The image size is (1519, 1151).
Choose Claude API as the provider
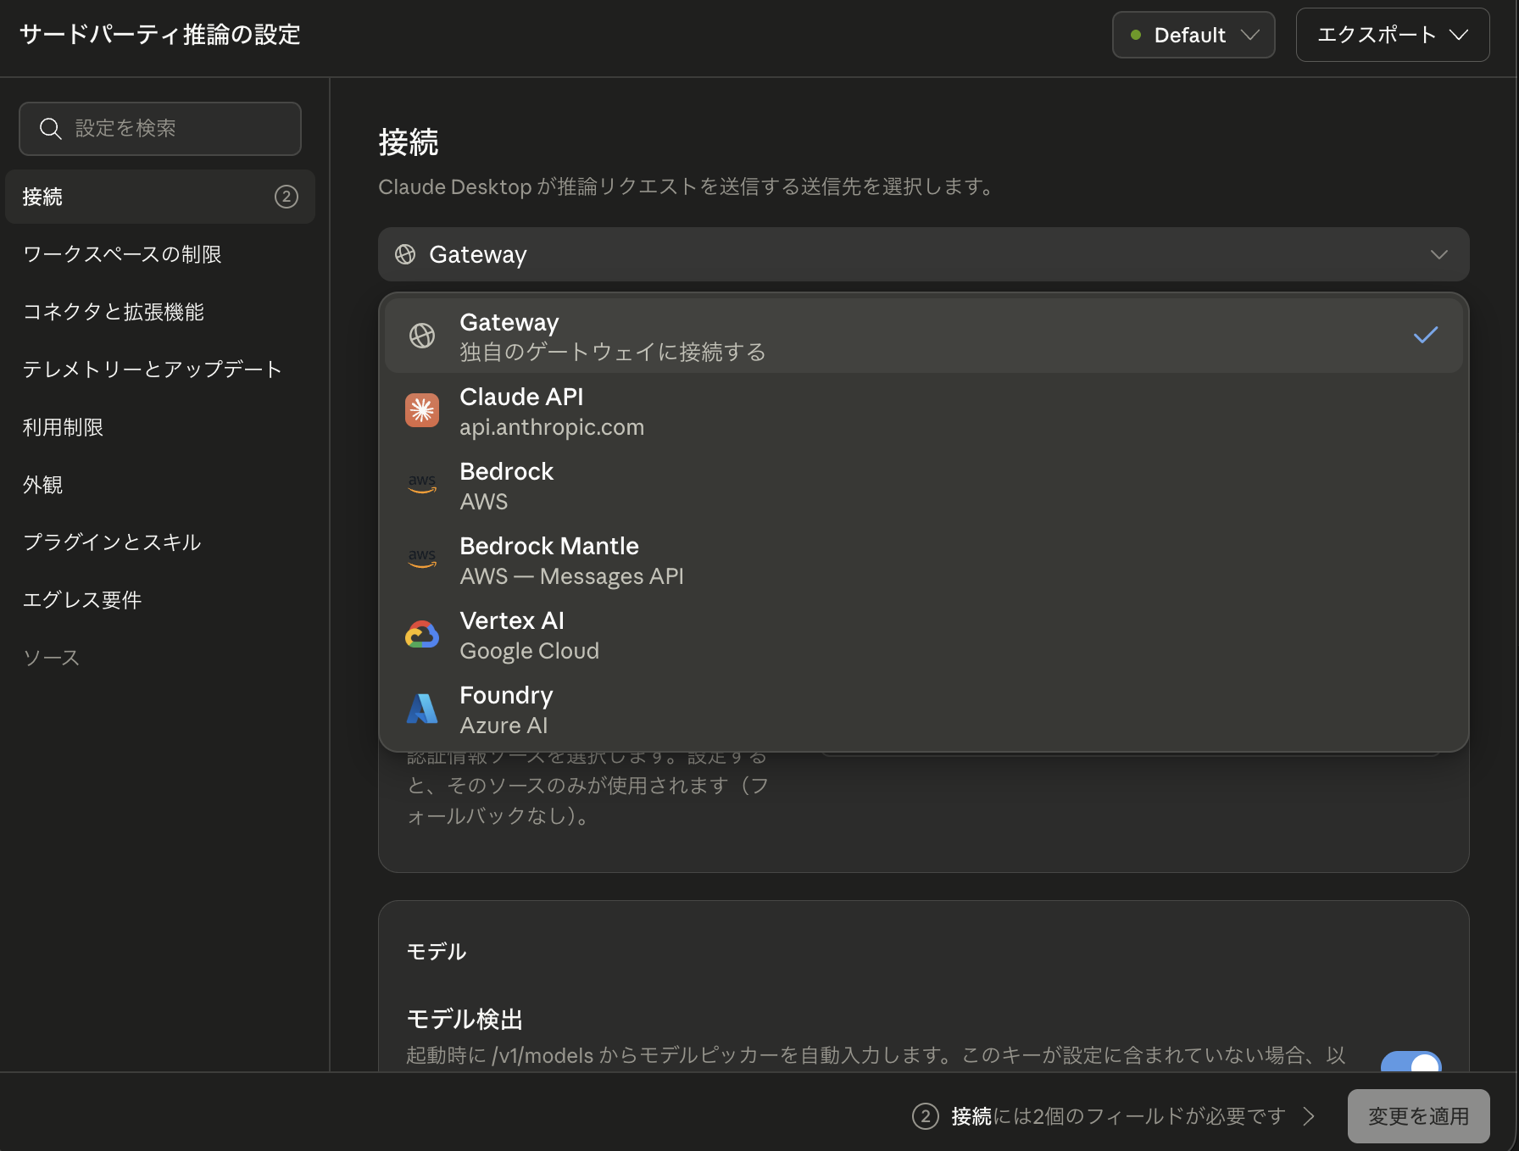(923, 410)
